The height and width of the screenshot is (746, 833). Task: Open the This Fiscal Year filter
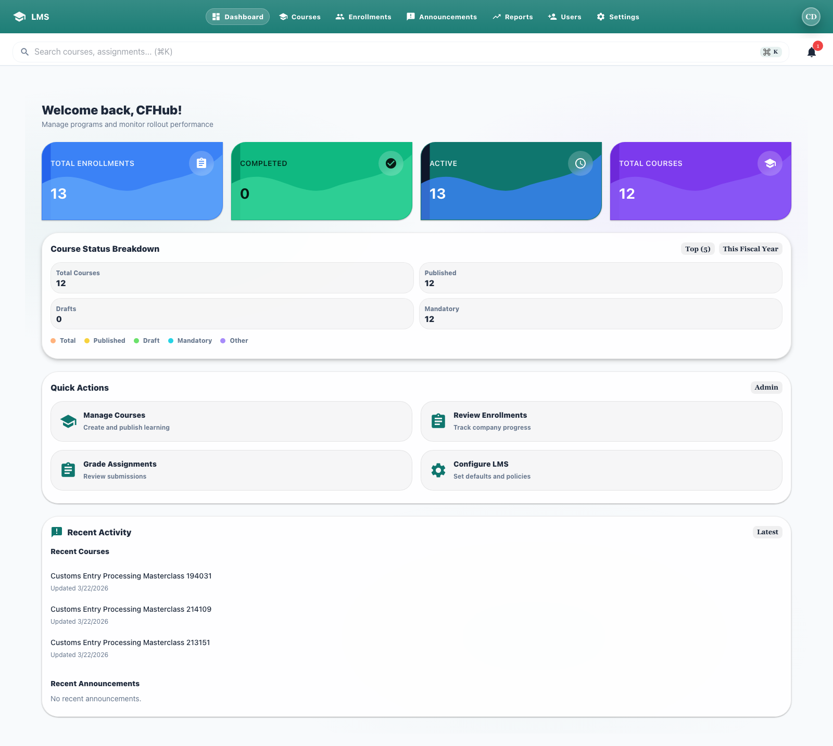click(x=750, y=249)
